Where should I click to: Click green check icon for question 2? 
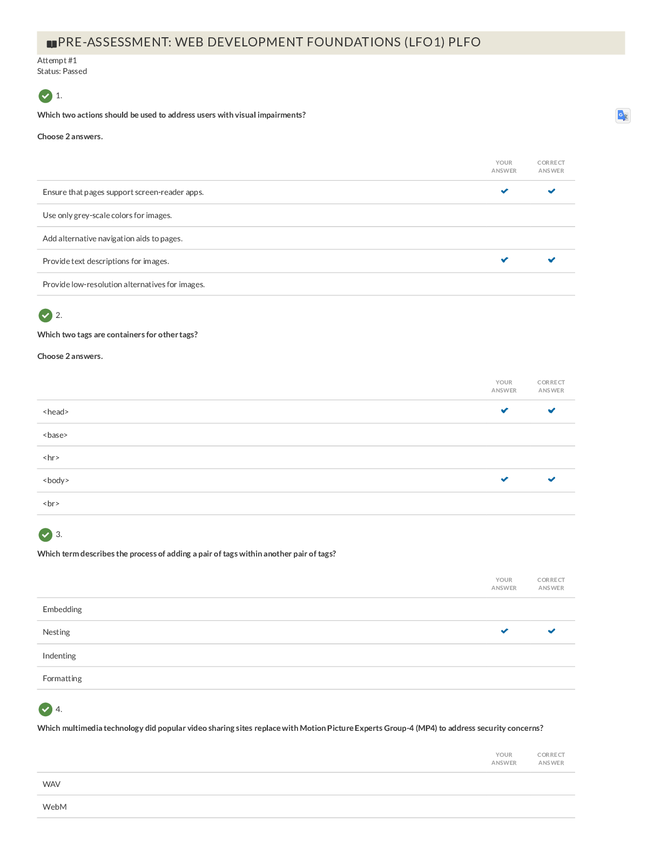(45, 315)
